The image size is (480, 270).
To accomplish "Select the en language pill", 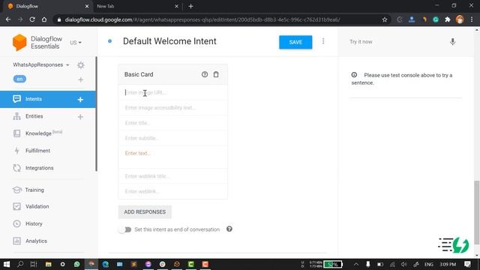I will tap(19, 79).
